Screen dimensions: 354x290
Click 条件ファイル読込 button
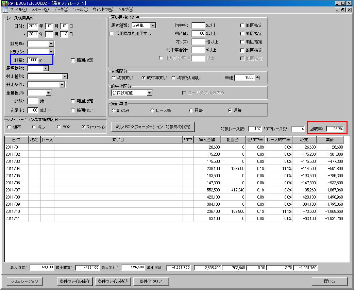click(113, 282)
